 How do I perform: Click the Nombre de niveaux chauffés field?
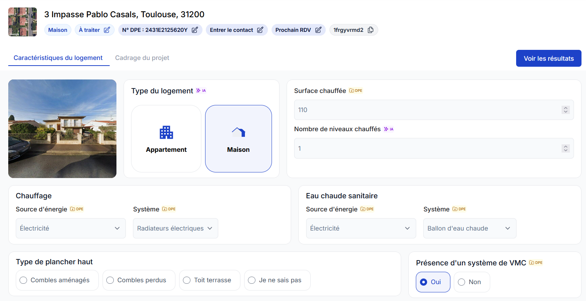pyautogui.click(x=434, y=148)
